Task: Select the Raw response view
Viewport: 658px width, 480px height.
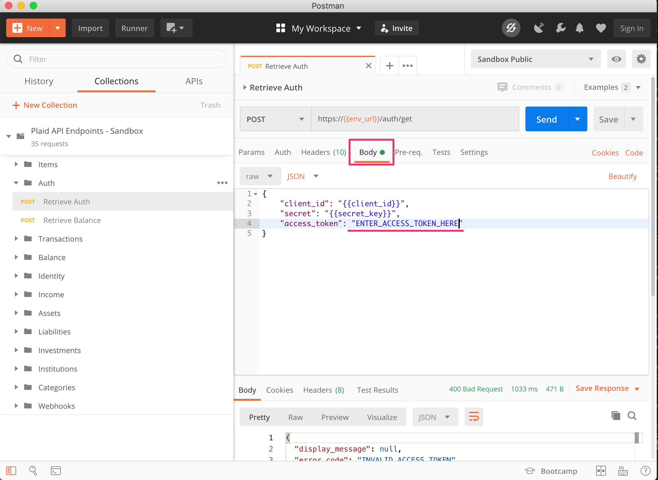Action: (296, 417)
